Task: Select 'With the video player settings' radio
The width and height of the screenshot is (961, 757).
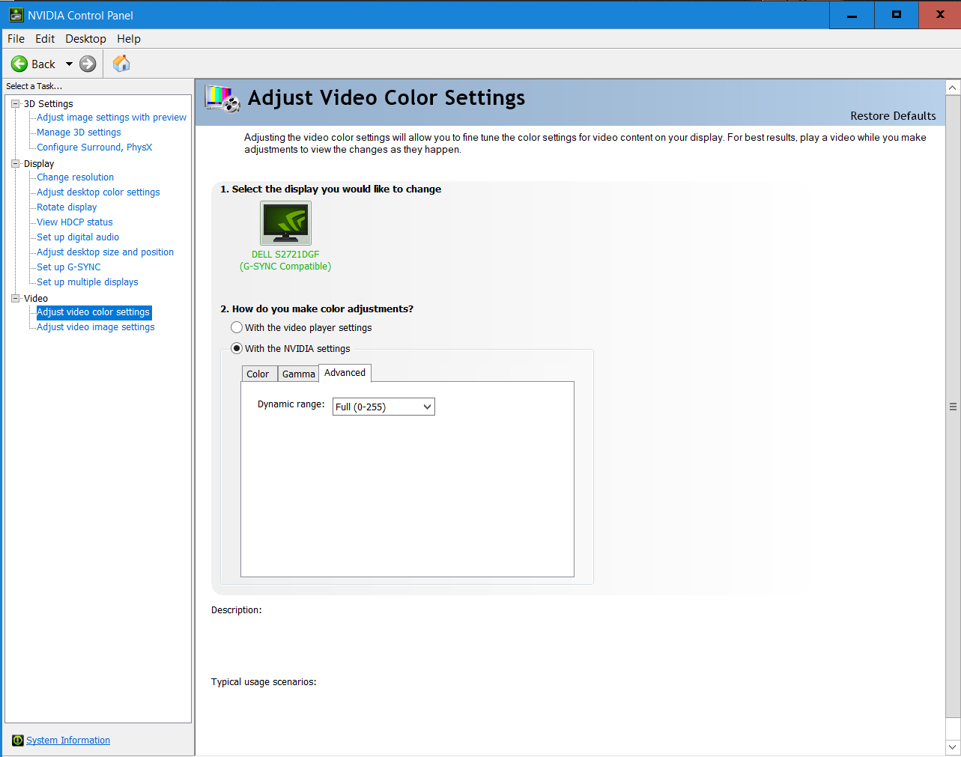Action: coord(237,327)
